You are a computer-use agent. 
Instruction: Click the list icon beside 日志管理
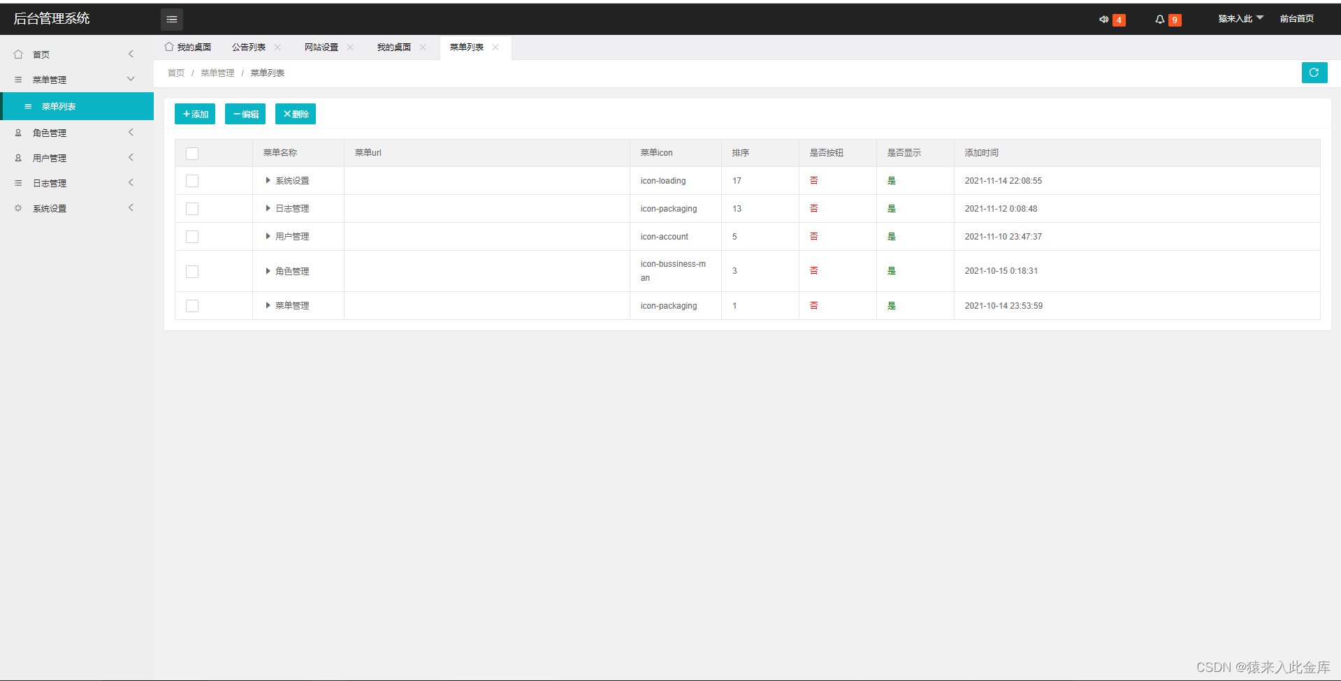(17, 182)
